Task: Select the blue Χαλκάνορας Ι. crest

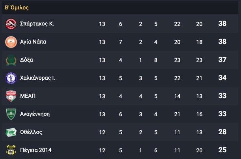Action: coord(11,78)
